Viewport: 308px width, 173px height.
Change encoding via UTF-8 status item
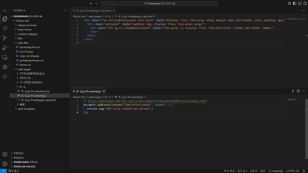pos(253,171)
